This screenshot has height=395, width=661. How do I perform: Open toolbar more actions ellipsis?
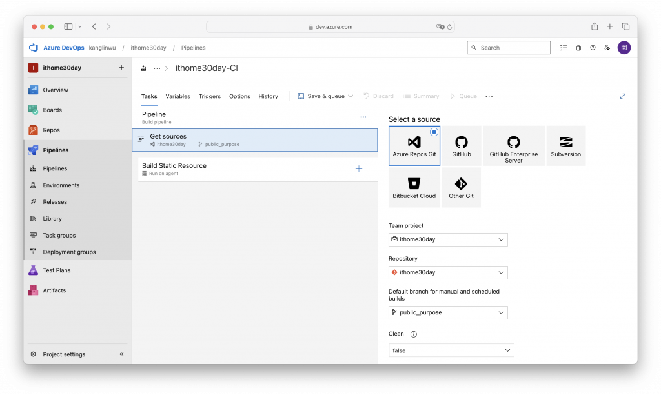coord(489,96)
